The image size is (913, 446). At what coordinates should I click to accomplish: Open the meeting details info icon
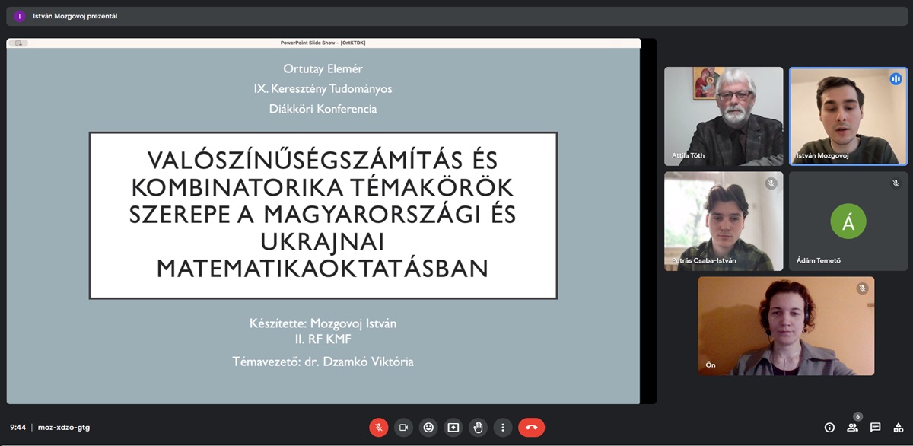829,428
